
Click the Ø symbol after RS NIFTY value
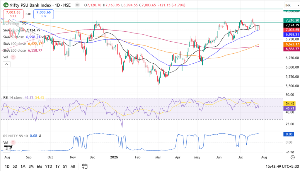(40, 136)
